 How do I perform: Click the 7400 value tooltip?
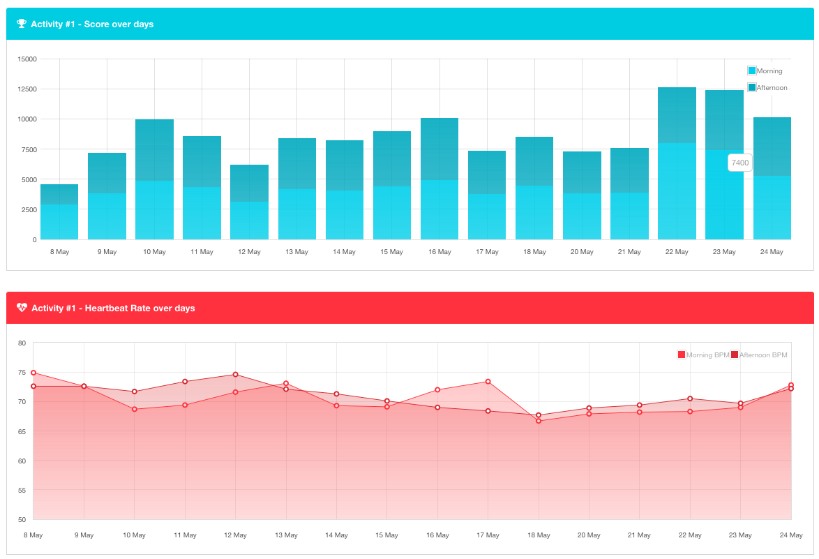click(x=739, y=162)
